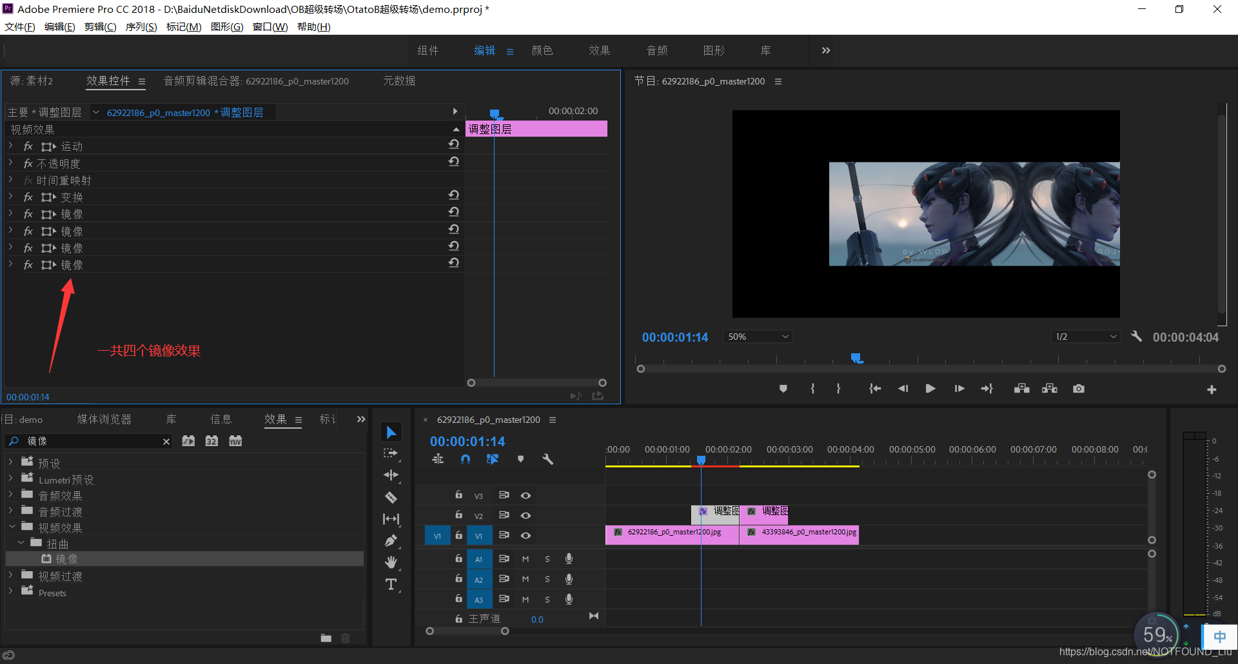Toggle fx on the 运动 effect
Image resolution: width=1238 pixels, height=664 pixels.
28,146
